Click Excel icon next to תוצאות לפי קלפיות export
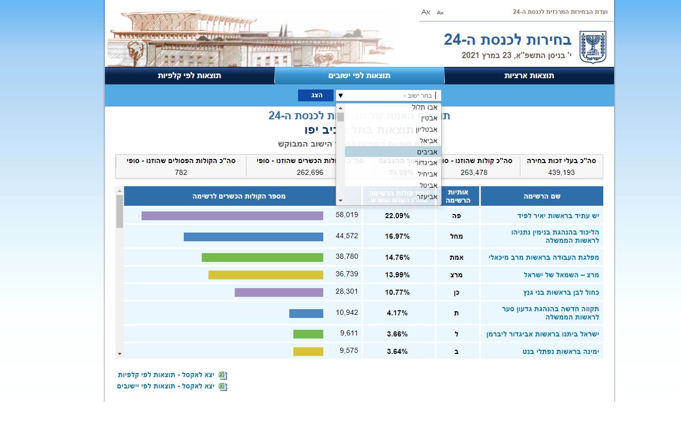Screen dimensions: 681x427 pos(223,376)
